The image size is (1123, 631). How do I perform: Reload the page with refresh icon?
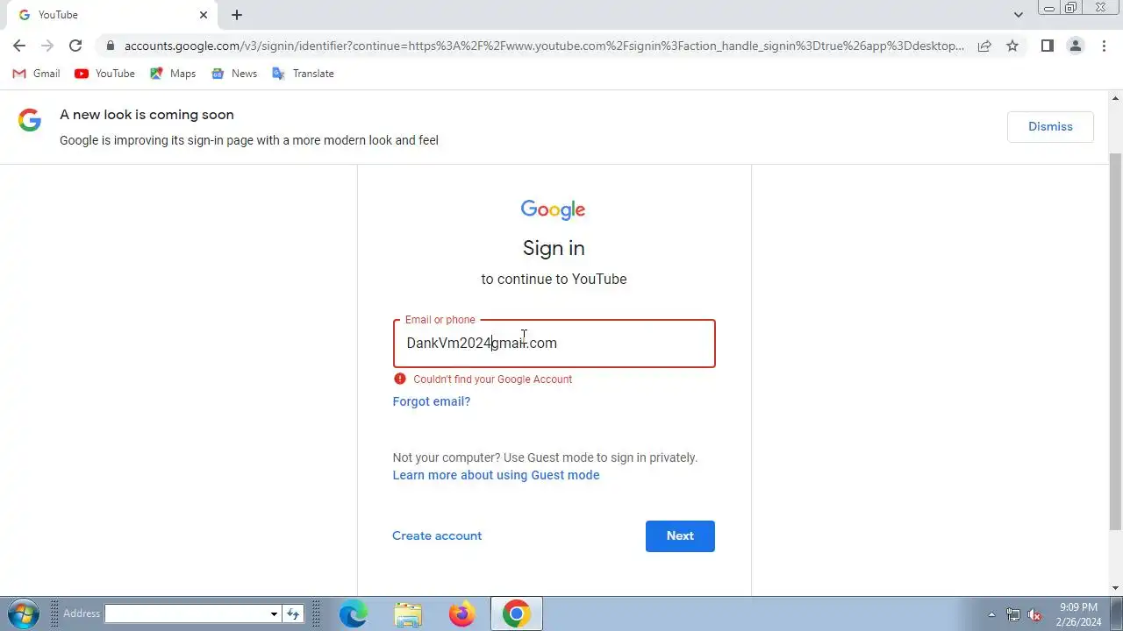click(75, 46)
